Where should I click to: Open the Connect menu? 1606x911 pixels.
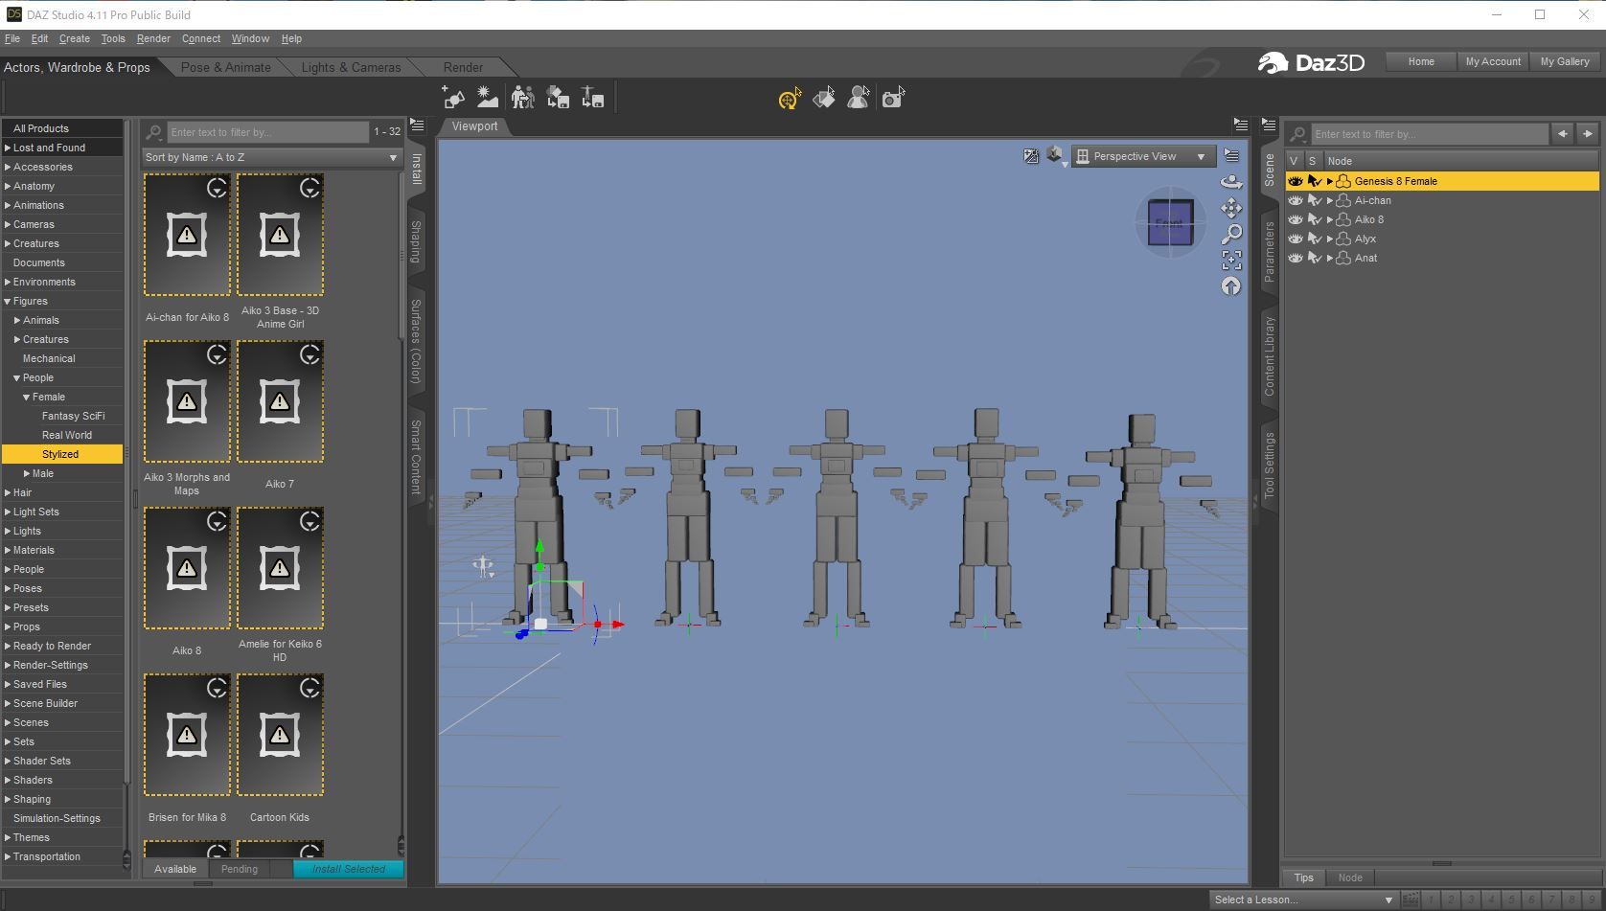pyautogui.click(x=201, y=38)
